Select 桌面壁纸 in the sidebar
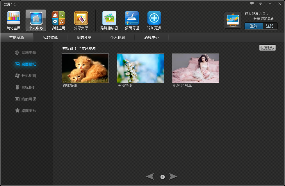The height and width of the screenshot is (186, 285). click(26, 64)
